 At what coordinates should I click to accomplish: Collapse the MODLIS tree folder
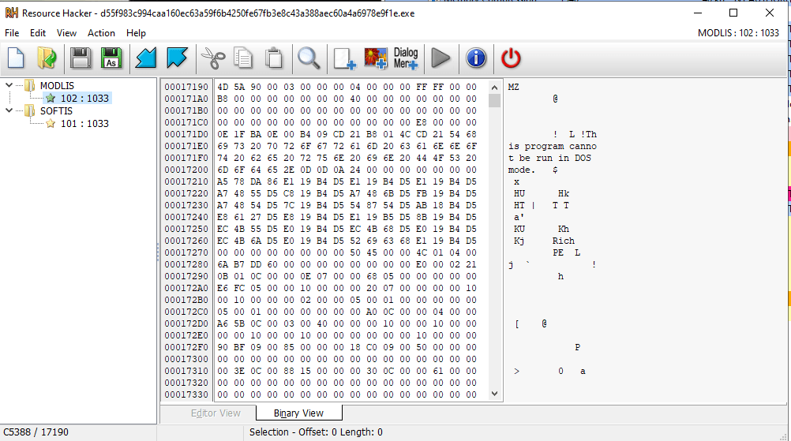[9, 85]
